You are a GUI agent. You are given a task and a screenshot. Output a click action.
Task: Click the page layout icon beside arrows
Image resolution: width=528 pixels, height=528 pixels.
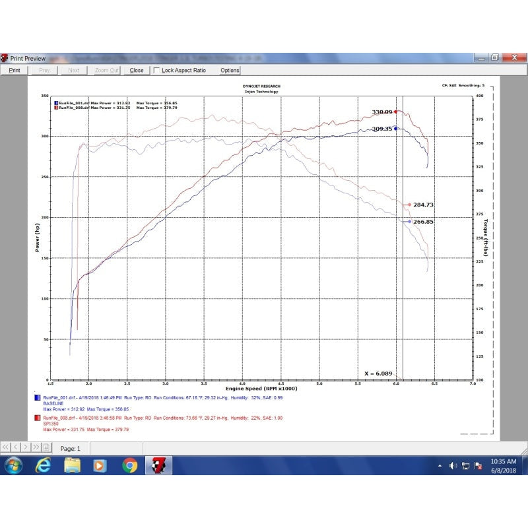(47, 448)
